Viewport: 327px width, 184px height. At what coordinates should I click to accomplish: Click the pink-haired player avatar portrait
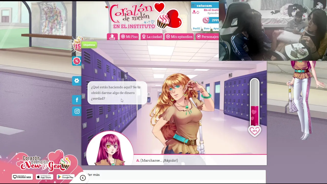(x=110, y=149)
